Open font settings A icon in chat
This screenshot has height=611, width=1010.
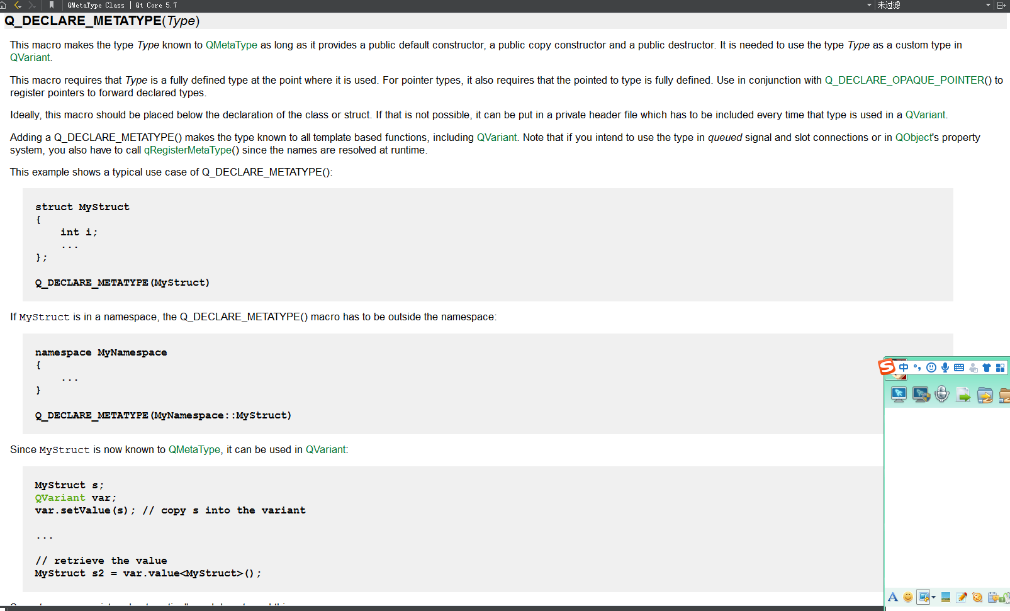click(x=892, y=597)
